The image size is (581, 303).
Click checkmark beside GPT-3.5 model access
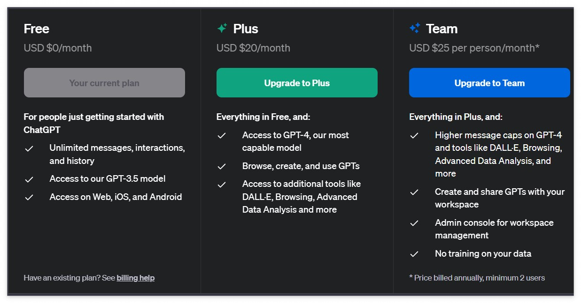[29, 179]
